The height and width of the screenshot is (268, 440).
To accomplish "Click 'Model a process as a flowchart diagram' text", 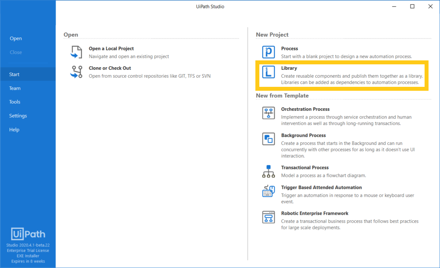I will coord(323,175).
